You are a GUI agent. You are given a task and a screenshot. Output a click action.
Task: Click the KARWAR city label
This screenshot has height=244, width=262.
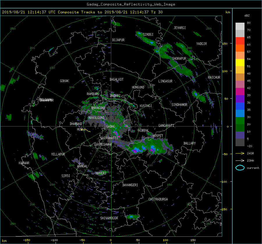tap(24, 163)
